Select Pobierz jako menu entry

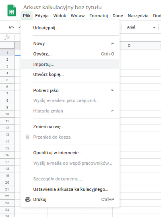(x=70, y=90)
